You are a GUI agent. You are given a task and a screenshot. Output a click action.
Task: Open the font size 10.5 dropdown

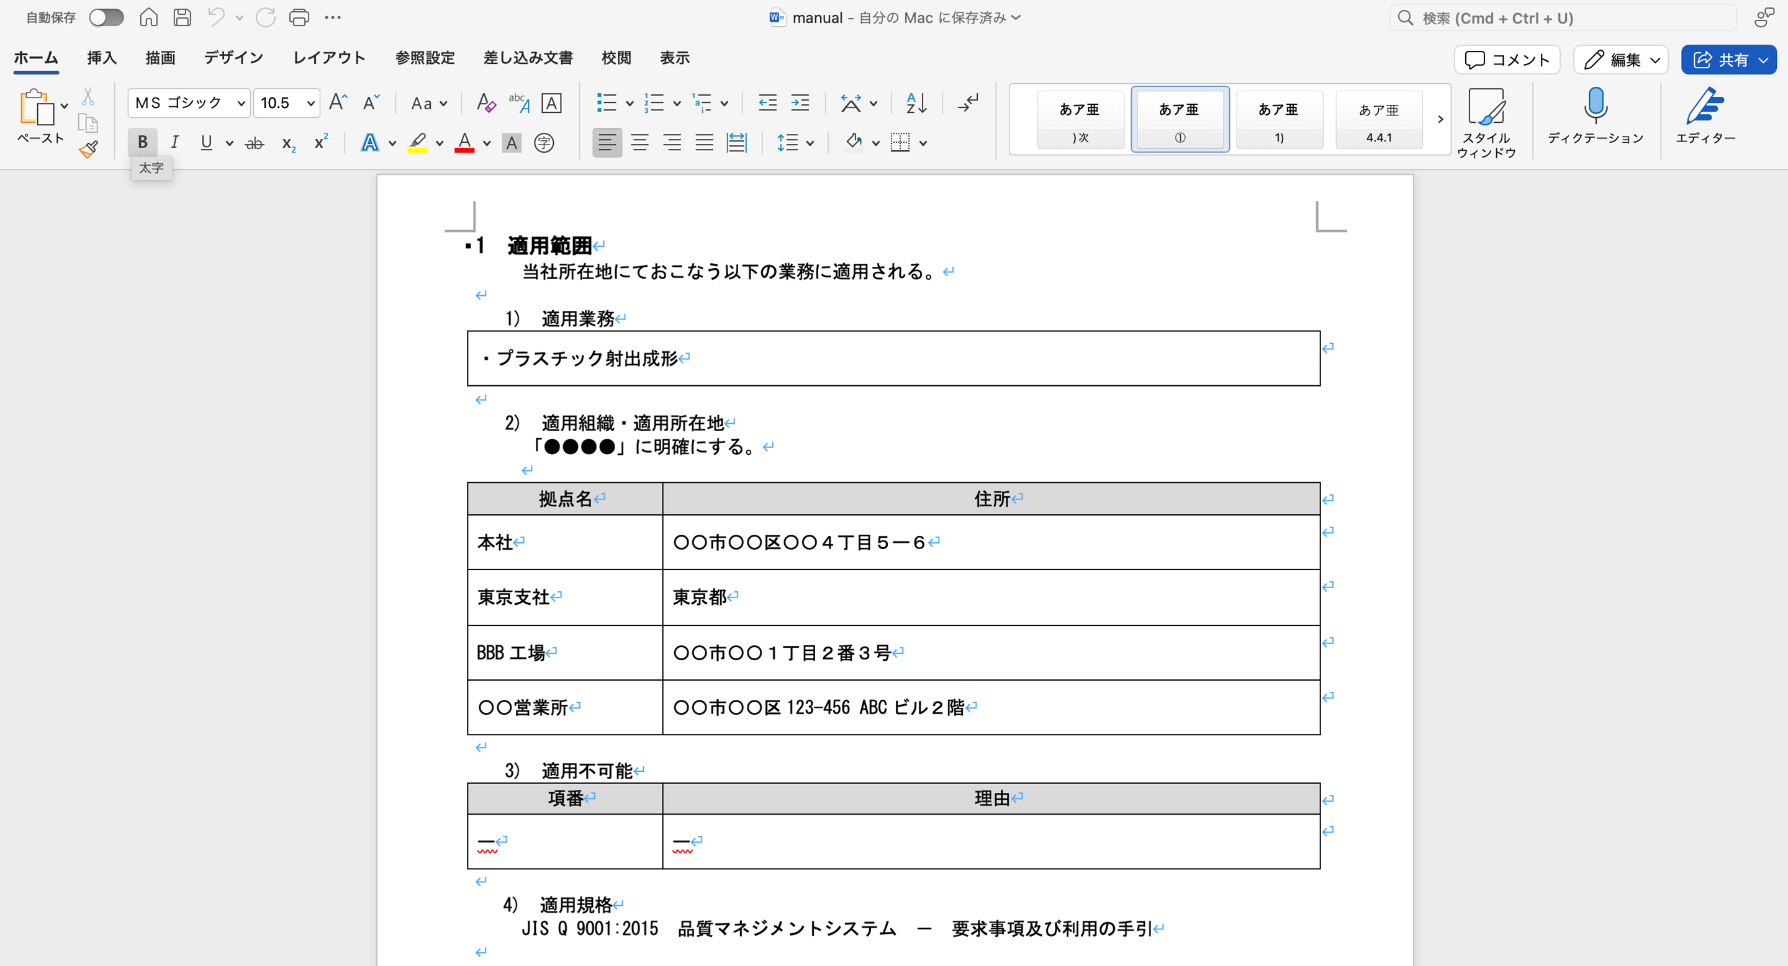point(310,104)
